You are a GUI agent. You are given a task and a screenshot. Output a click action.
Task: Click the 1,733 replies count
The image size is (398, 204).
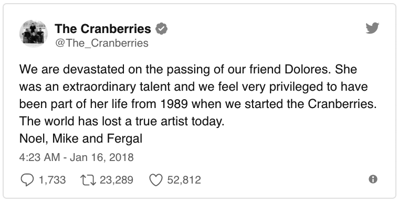tap(52, 180)
